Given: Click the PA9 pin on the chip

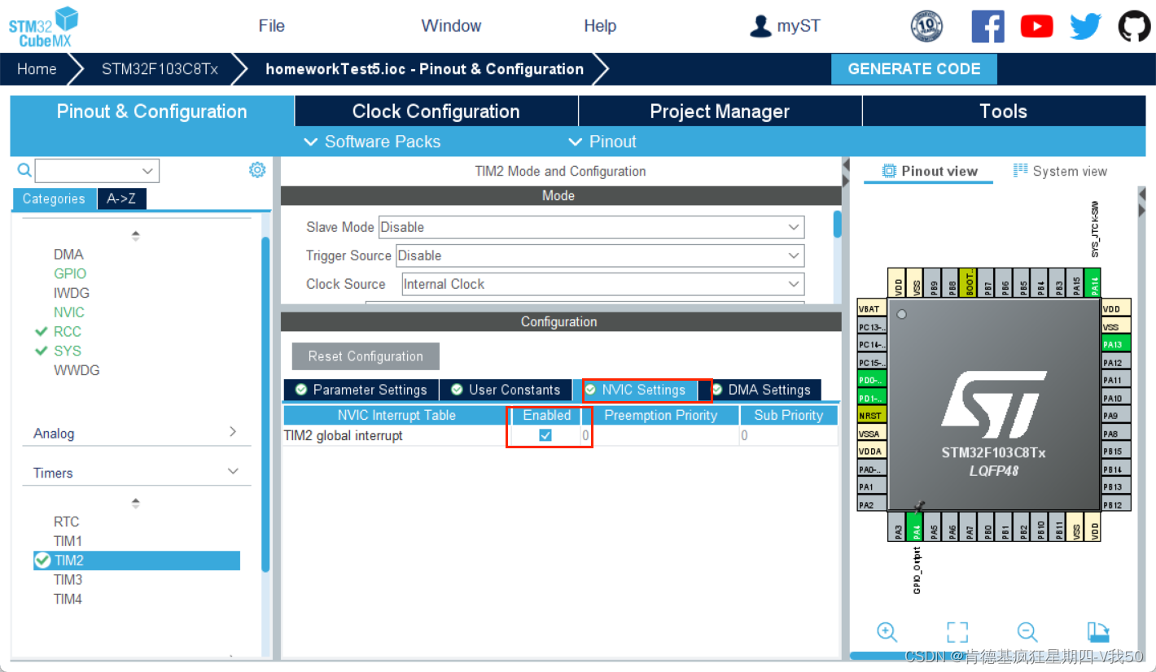Looking at the screenshot, I should click(1116, 416).
